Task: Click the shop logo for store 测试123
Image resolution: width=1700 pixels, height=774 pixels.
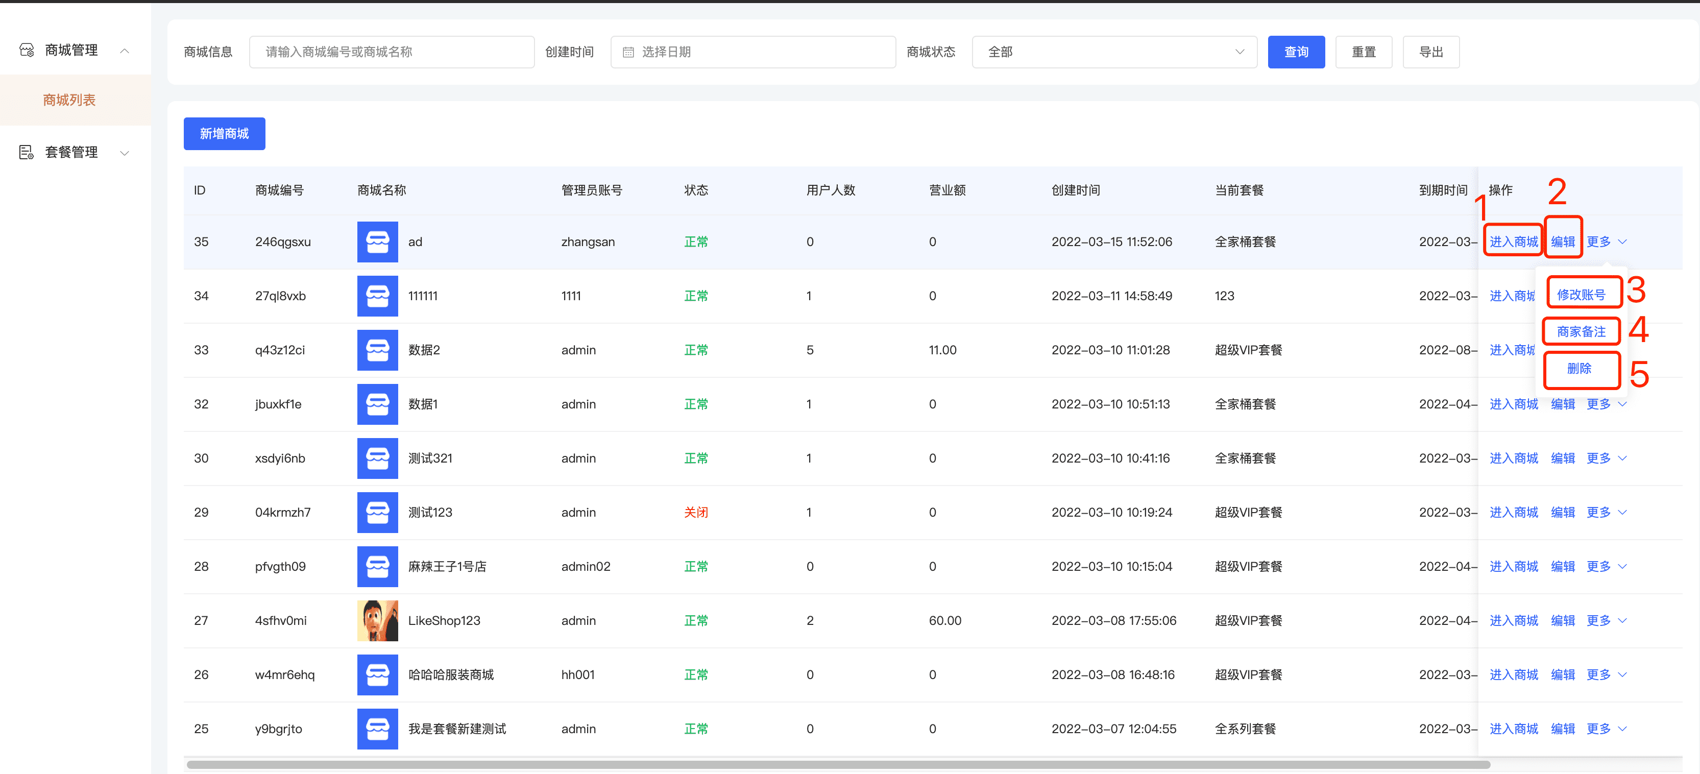Action: pos(377,512)
